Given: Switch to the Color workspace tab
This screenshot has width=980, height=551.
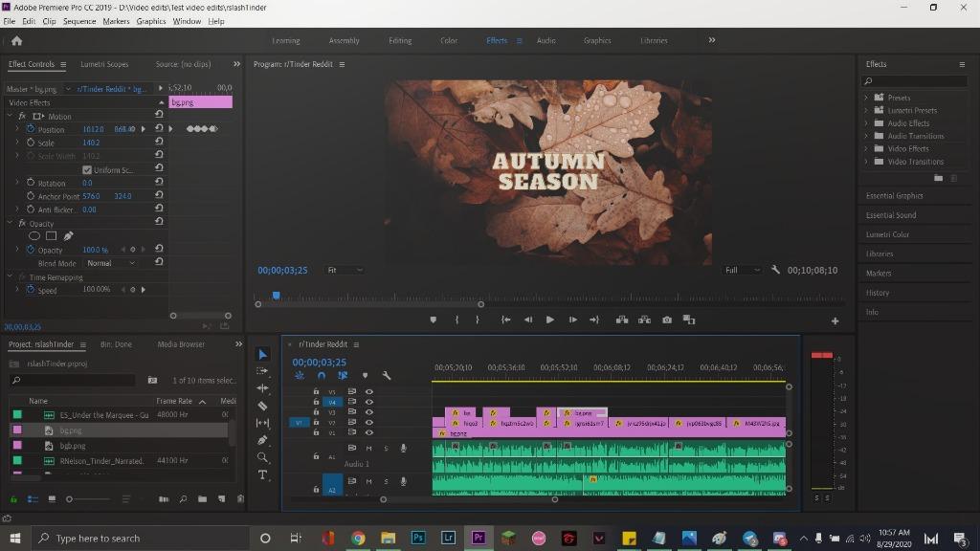Looking at the screenshot, I should point(448,41).
